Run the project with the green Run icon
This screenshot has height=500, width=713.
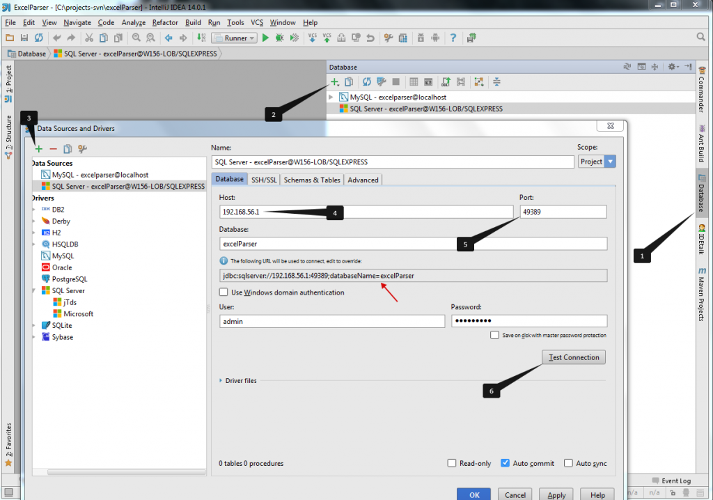[x=267, y=38]
